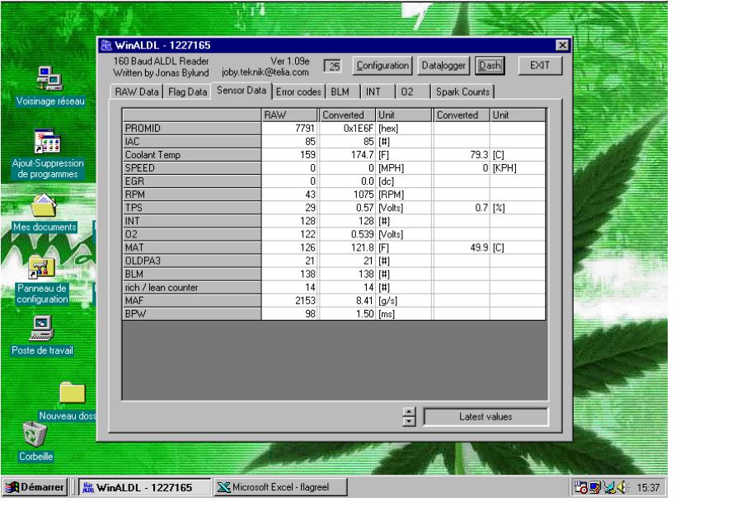Click the converted value 0x1E6F

348,129
